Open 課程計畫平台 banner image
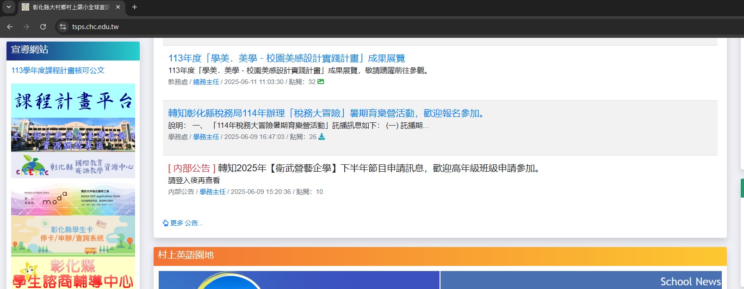 tap(73, 100)
